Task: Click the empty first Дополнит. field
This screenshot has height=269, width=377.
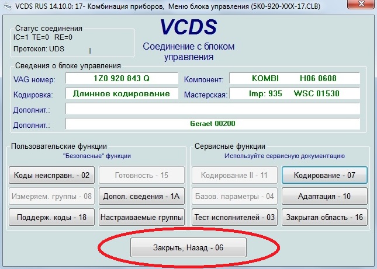Action: (213, 109)
